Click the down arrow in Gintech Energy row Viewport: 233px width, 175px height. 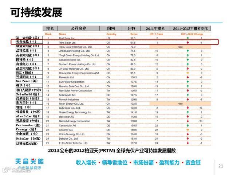[x=188, y=121]
